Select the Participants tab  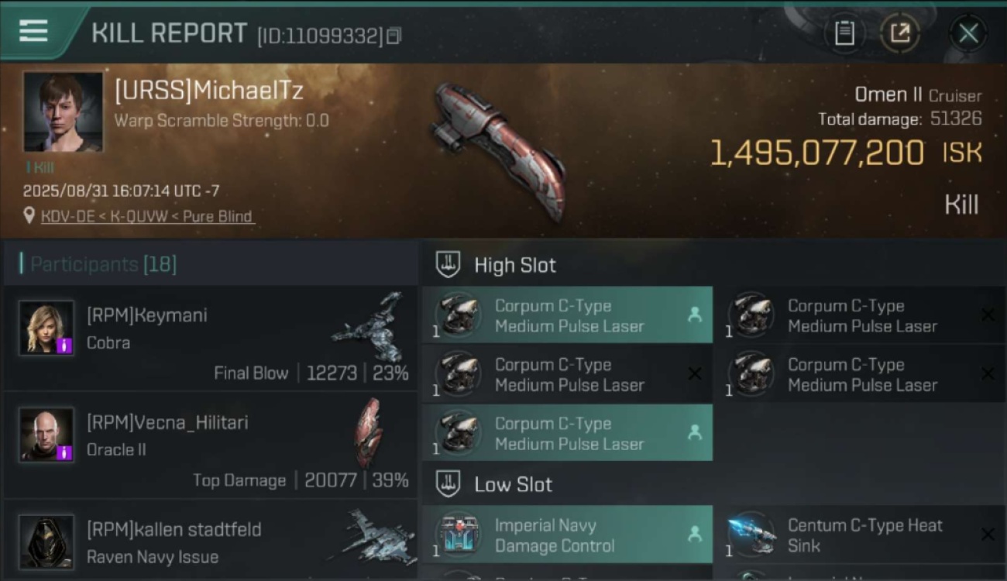(x=103, y=264)
